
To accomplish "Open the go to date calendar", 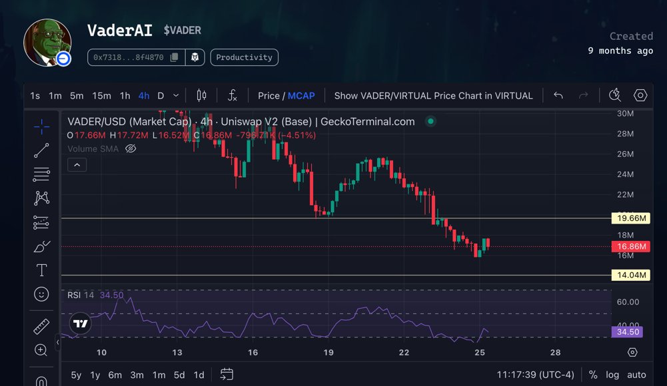I will point(227,375).
